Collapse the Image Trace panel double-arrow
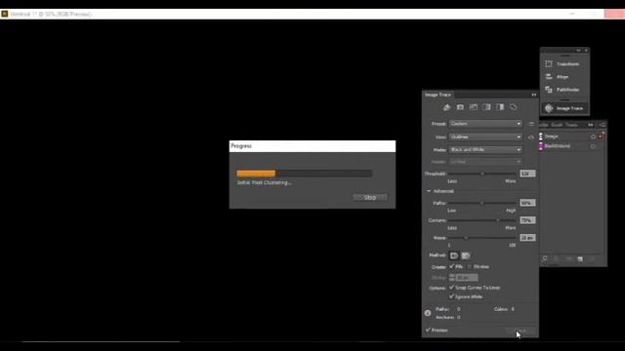The width and height of the screenshot is (625, 351). pos(534,95)
